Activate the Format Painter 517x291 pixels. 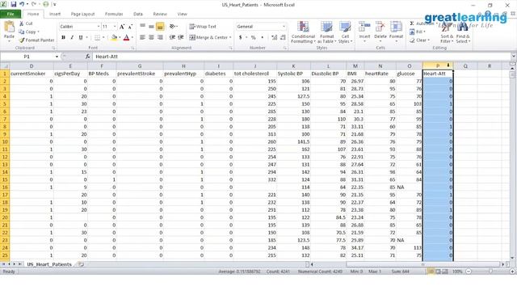[36, 40]
